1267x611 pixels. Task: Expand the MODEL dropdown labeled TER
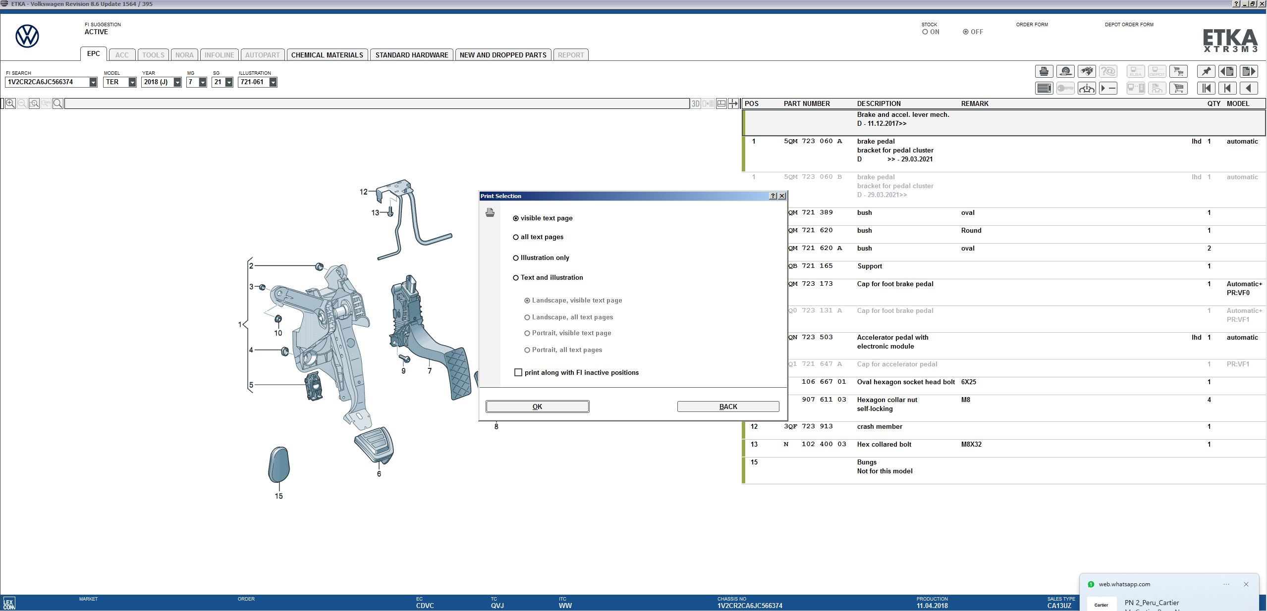click(x=132, y=82)
